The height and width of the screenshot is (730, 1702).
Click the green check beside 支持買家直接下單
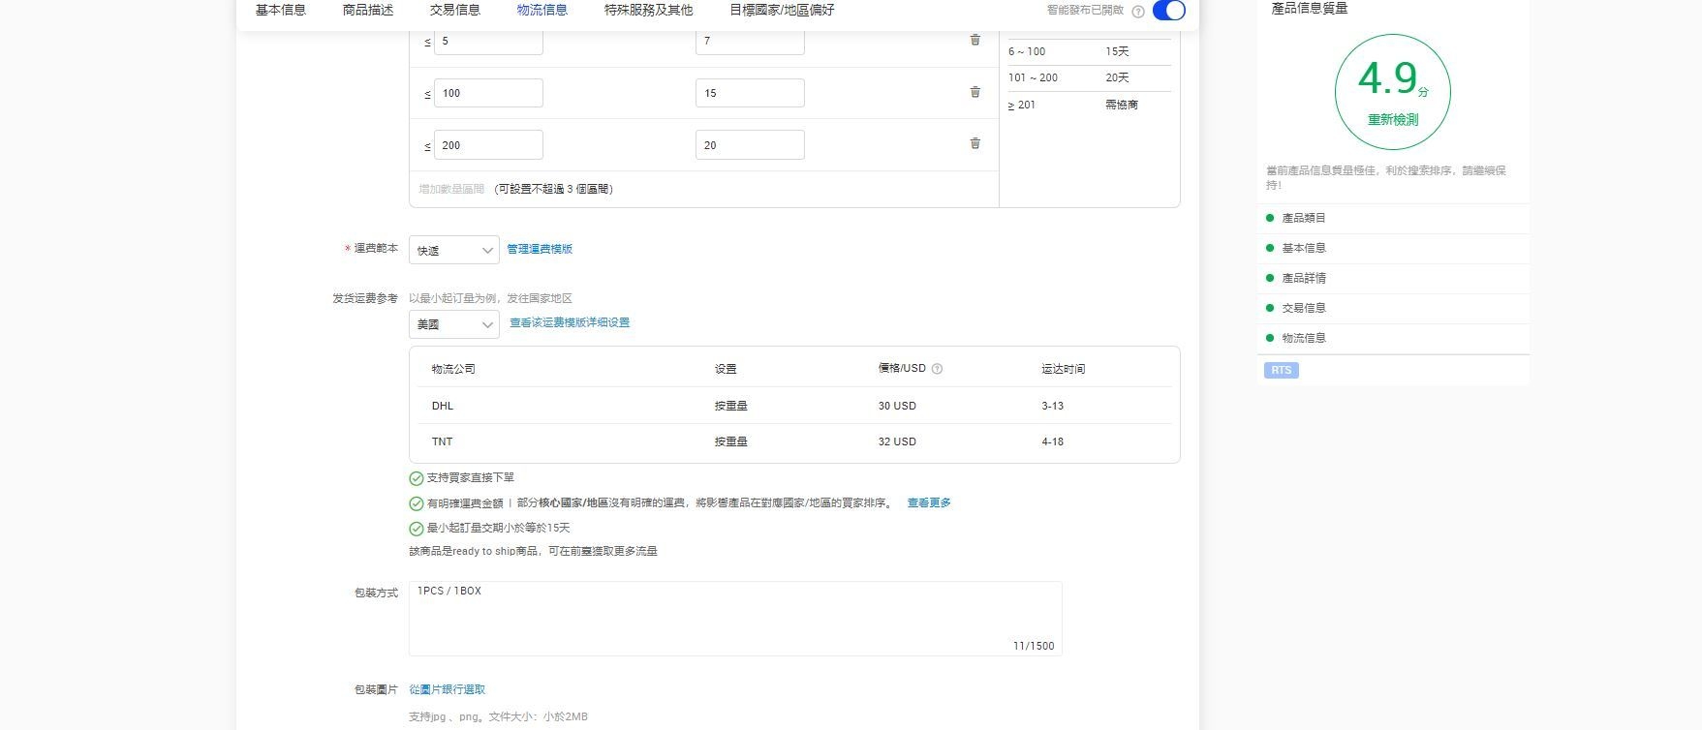coord(417,478)
